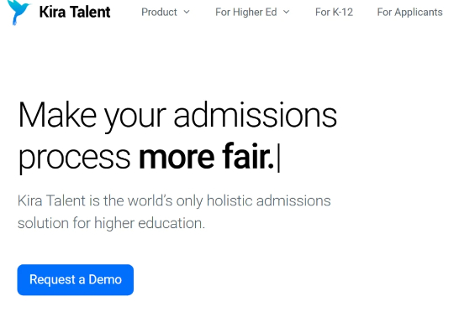The height and width of the screenshot is (312, 454).
Task: Click "higher education." in the subtitle
Action: click(150, 223)
